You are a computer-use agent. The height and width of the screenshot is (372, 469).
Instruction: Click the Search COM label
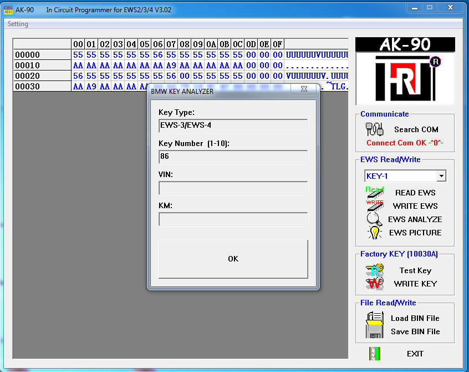tap(416, 129)
